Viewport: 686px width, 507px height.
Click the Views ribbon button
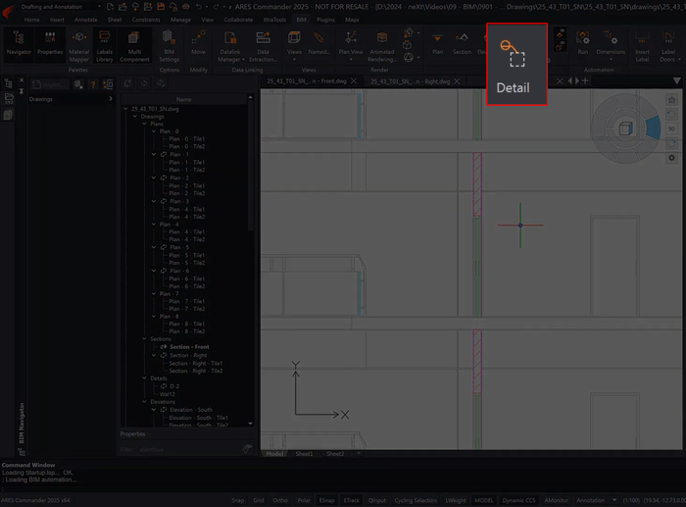tap(294, 45)
